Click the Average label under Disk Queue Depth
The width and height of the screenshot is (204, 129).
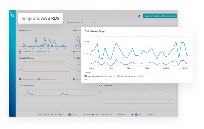click(87, 73)
